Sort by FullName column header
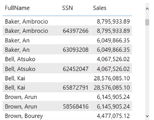Image resolution: width=154 pixels, height=120 pixels. (17, 8)
